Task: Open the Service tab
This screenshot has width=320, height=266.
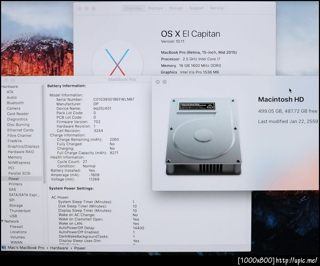Action: click(217, 8)
